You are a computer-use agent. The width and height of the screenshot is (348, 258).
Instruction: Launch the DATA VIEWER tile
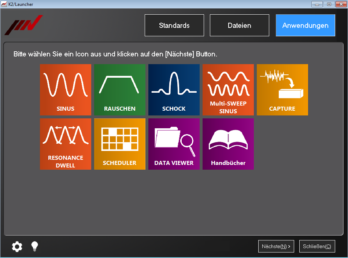pyautogui.click(x=174, y=144)
